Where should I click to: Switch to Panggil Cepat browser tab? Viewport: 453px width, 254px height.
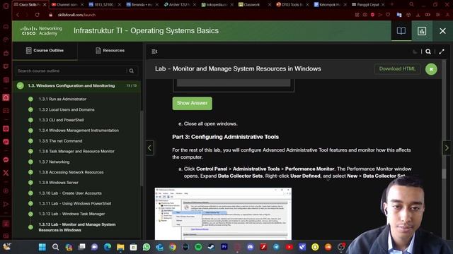point(367,5)
